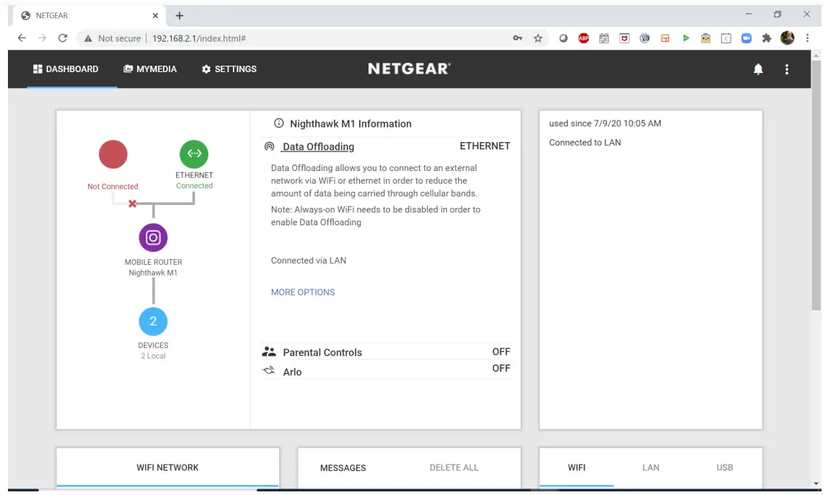This screenshot has height=495, width=828.
Task: Select the blue Devices circle icon
Action: pos(153,321)
